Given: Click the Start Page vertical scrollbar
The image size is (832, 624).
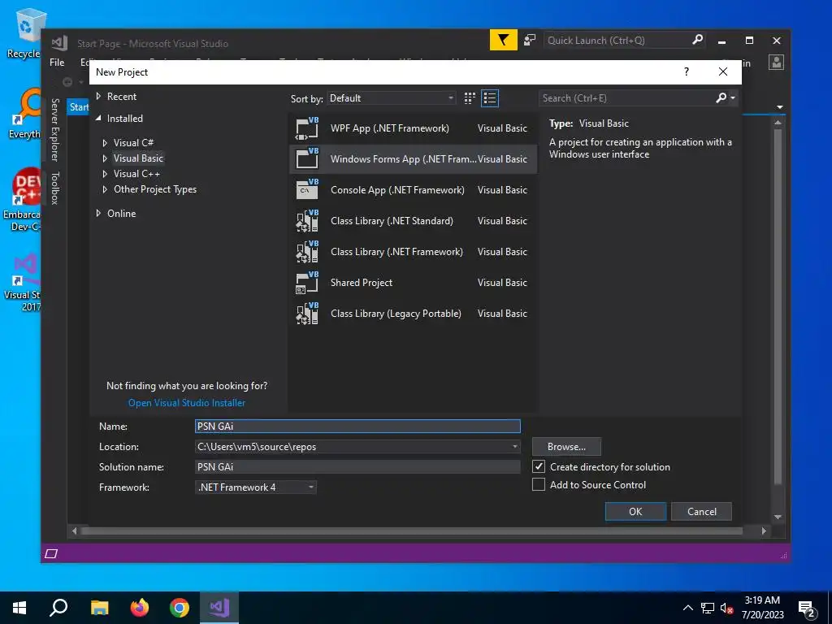Looking at the screenshot, I should (x=778, y=306).
